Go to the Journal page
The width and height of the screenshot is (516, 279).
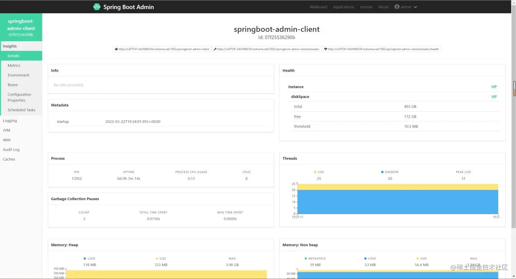366,7
